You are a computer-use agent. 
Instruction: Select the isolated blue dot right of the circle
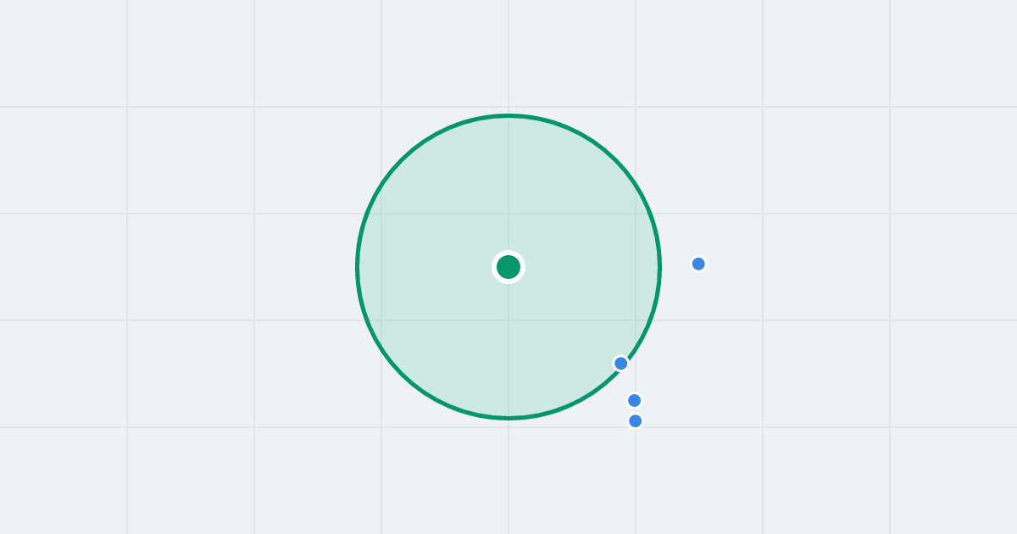698,264
